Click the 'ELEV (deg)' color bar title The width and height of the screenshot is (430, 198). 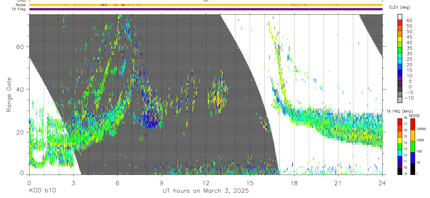pos(400,7)
